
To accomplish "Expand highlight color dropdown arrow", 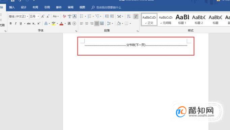I will tap(57, 23).
